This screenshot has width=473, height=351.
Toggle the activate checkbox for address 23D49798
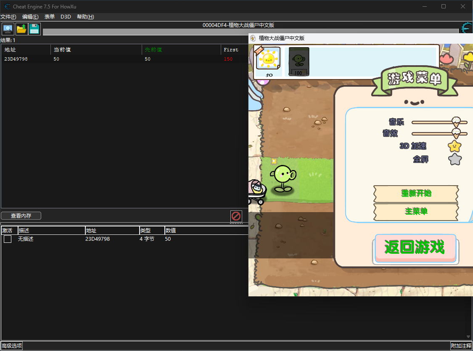[x=8, y=239]
